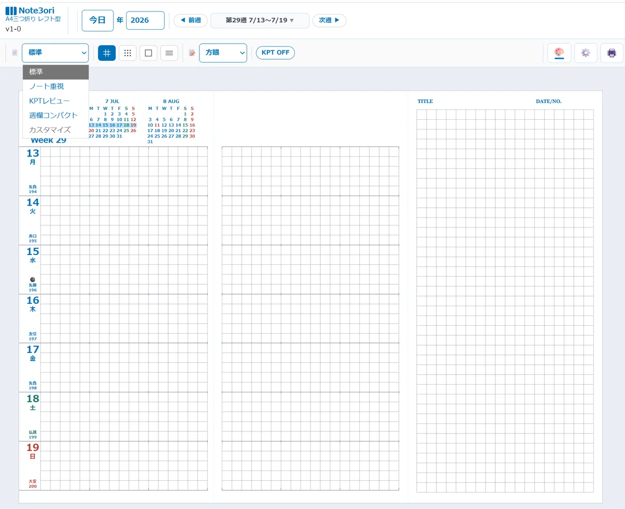Click the year input field 2026

tap(145, 20)
